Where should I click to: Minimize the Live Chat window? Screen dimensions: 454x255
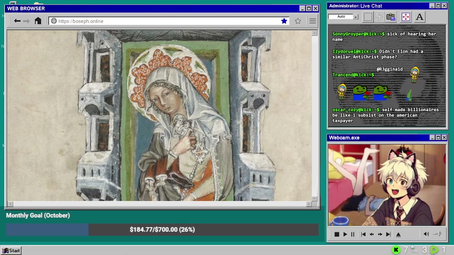(x=432, y=6)
